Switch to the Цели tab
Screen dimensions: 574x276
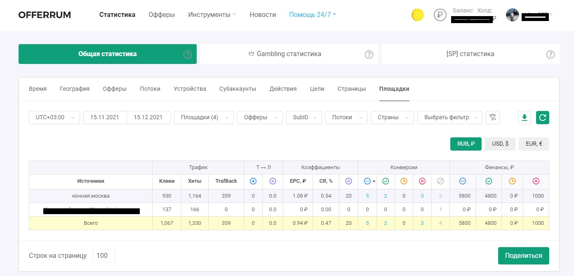[x=317, y=89]
